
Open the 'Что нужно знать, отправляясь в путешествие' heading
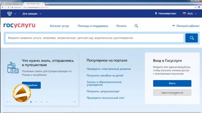click(x=48, y=63)
